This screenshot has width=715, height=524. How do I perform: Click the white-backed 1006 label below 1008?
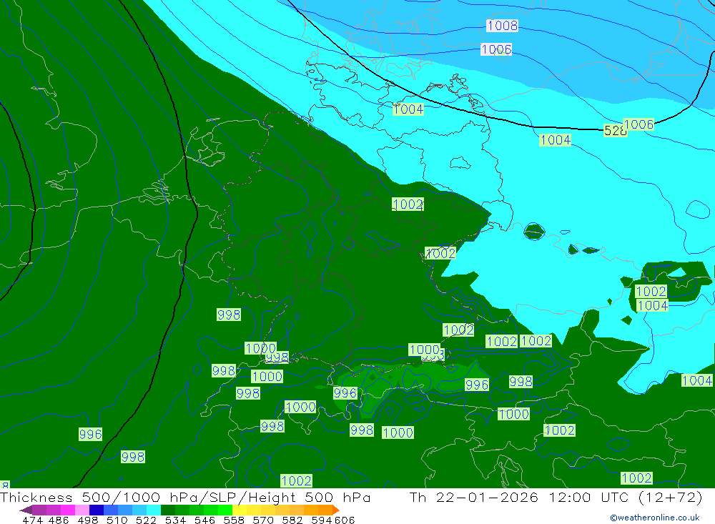(x=496, y=49)
